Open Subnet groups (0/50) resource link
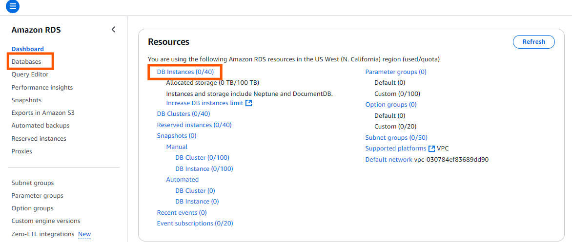572x242 pixels. (396, 138)
